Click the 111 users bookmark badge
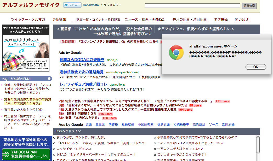The width and height of the screenshot is (273, 161). 222,101
